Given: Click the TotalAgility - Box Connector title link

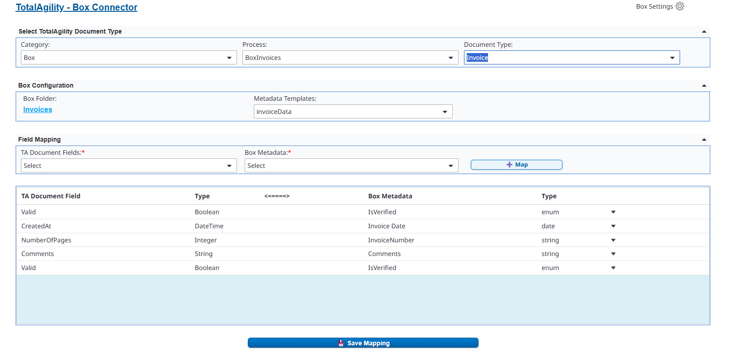Looking at the screenshot, I should tap(76, 7).
